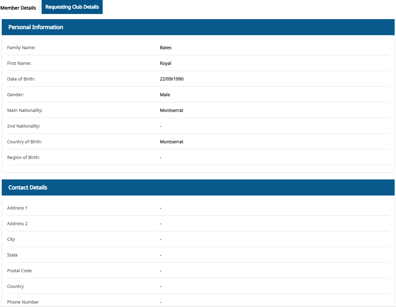Click the Address 2 label
The width and height of the screenshot is (396, 307).
17,224
